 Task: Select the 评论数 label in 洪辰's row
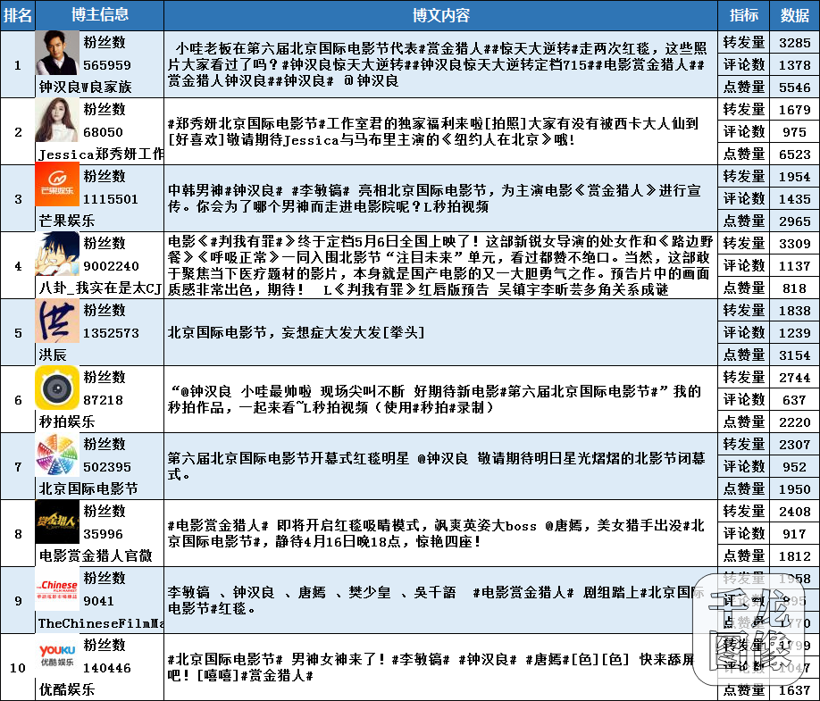click(x=744, y=332)
